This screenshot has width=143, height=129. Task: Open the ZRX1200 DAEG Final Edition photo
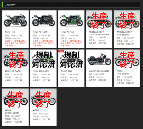(x=127, y=20)
